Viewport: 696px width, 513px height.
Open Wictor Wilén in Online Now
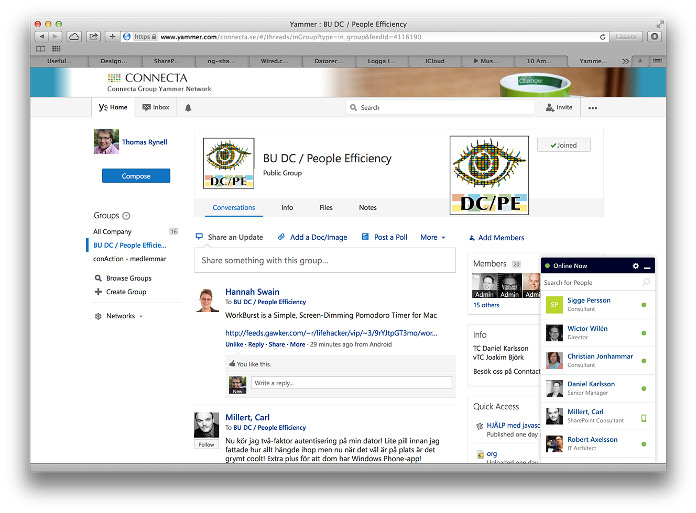pyautogui.click(x=598, y=333)
